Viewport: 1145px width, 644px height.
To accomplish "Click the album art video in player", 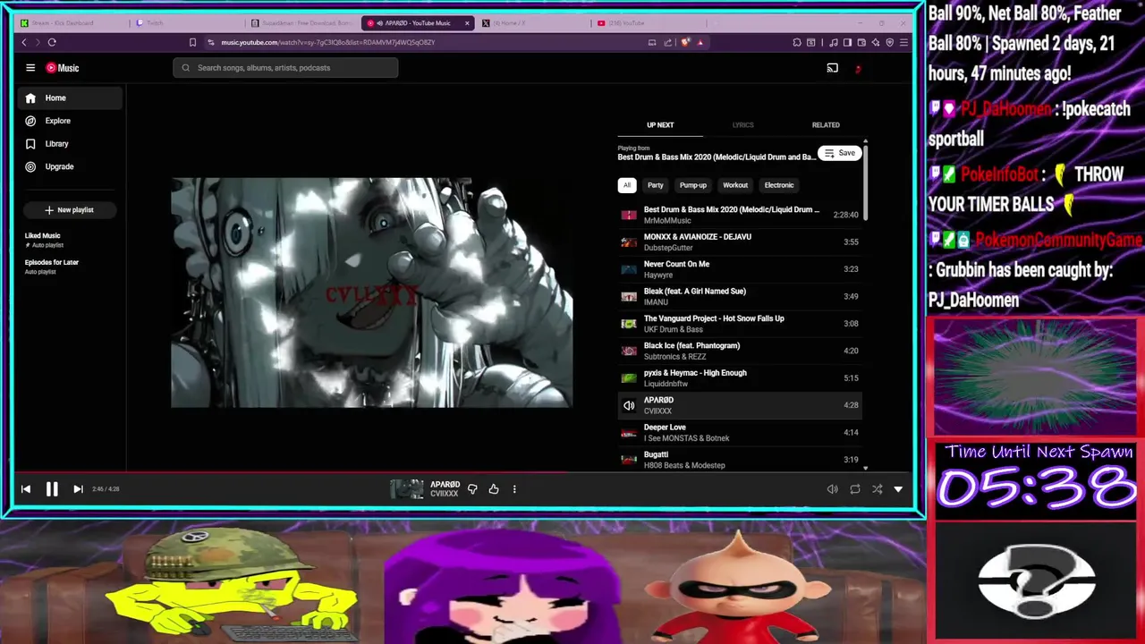I will pos(372,292).
